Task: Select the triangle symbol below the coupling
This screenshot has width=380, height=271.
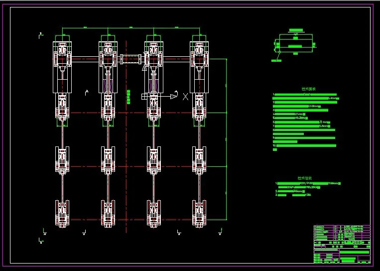Action: [144, 68]
